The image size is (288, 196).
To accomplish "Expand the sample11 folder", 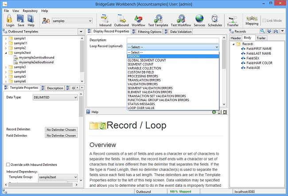I will click(x=6, y=43).
